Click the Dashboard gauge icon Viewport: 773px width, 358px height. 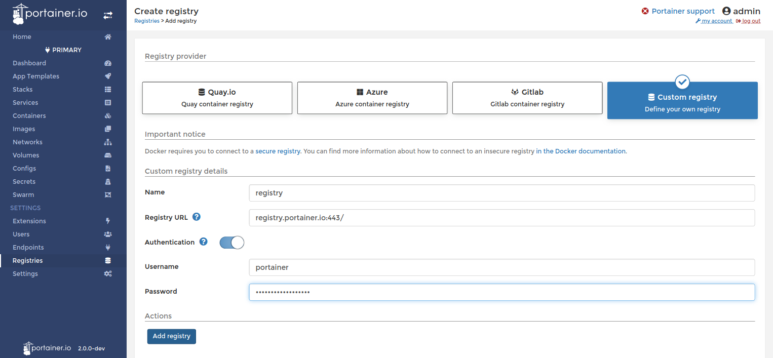[107, 63]
